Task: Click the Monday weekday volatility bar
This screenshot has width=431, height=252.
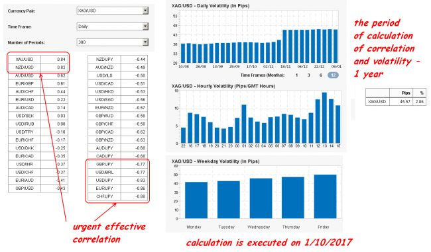Action: pyautogui.click(x=196, y=200)
